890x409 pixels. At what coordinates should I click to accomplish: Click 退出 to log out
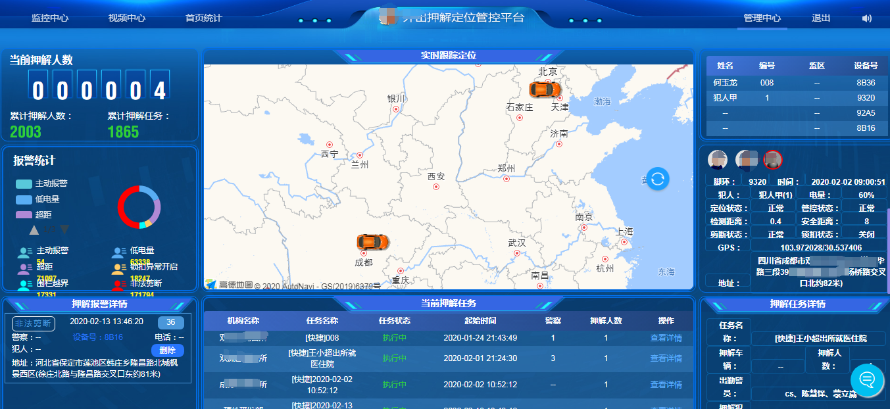tap(821, 18)
